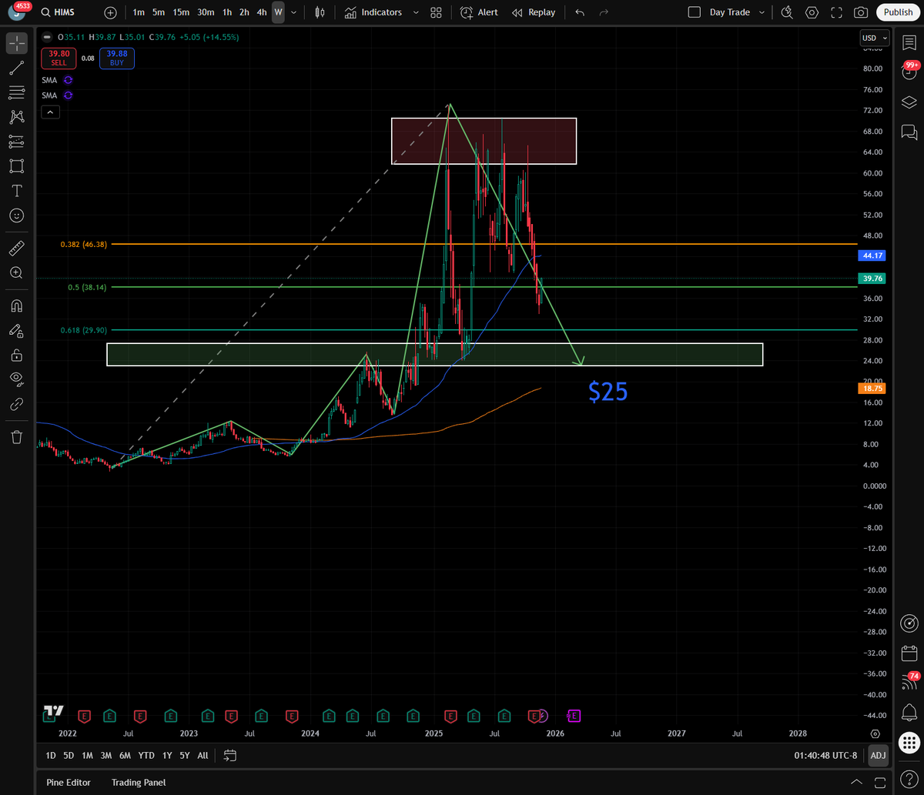Open the USD currency dropdown

click(x=874, y=37)
